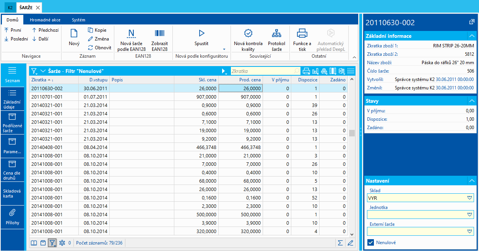Viewport: 479px width, 251px height.
Task: Open Nová kontrola kvality
Action: (248, 34)
